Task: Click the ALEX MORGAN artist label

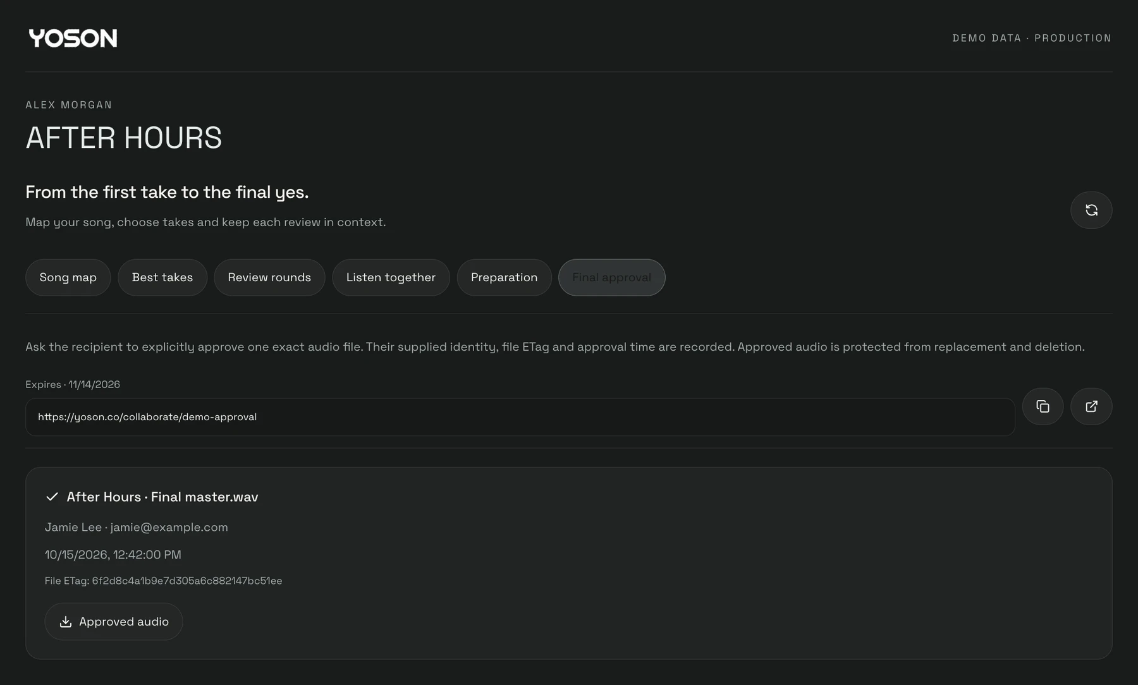Action: point(69,105)
